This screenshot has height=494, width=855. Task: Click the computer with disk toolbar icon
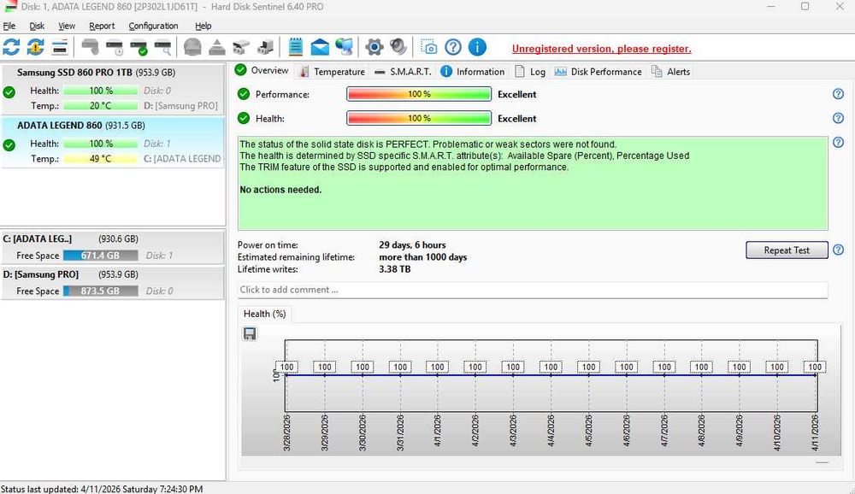[265, 48]
